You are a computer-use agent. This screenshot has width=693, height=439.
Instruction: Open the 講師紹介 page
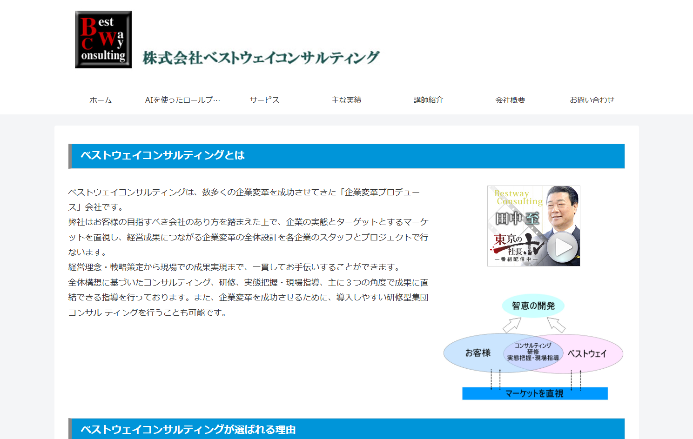428,99
